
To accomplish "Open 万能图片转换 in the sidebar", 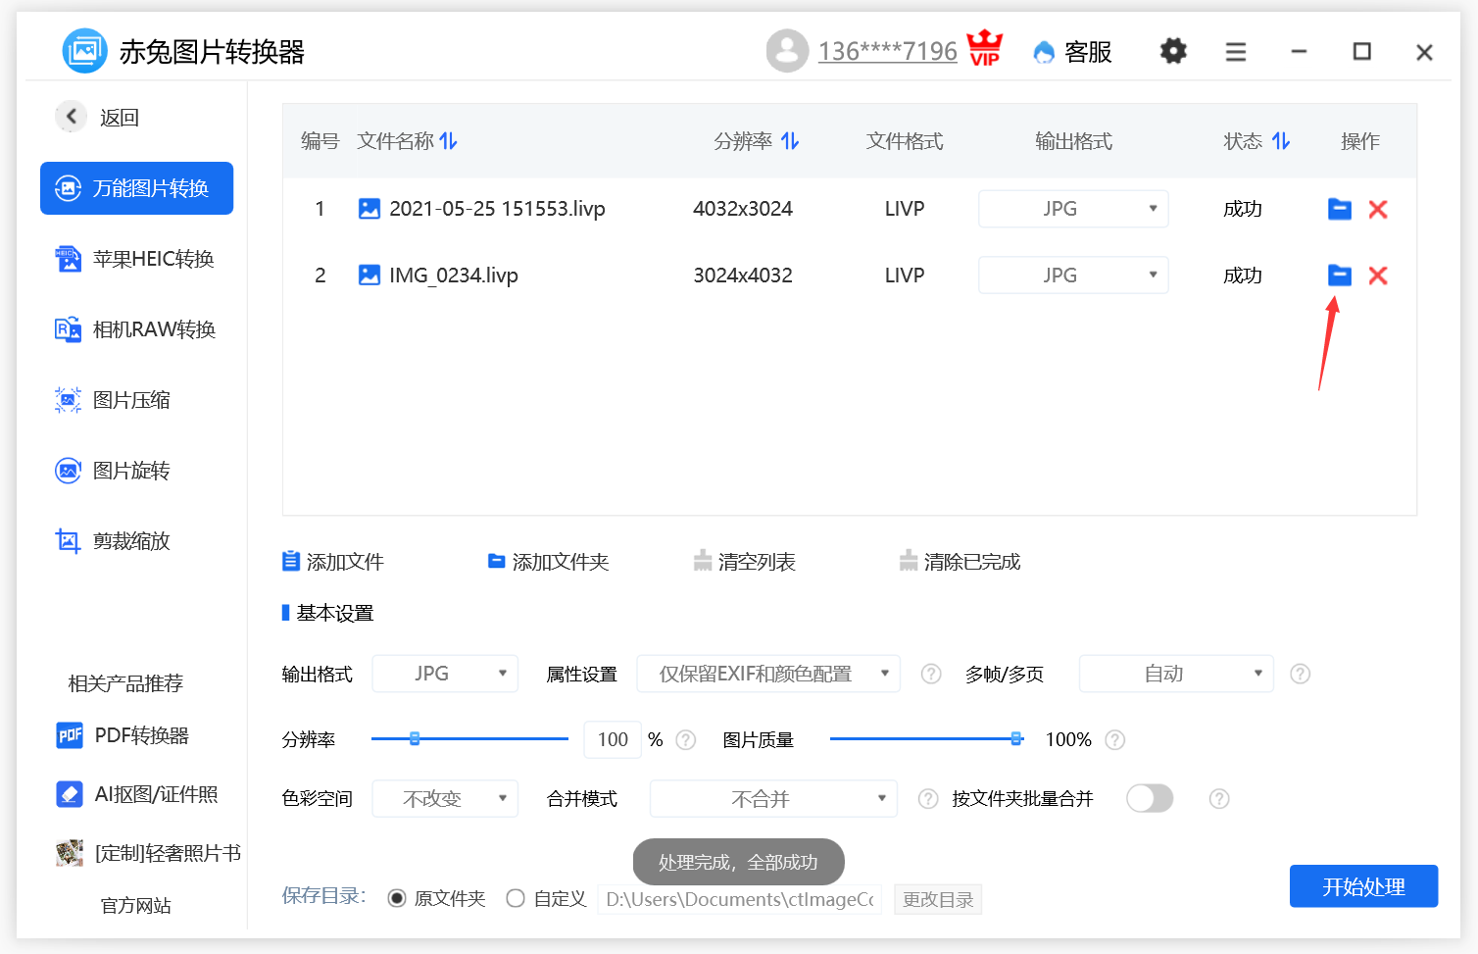I will coord(136,188).
